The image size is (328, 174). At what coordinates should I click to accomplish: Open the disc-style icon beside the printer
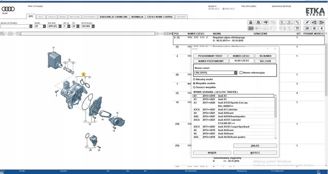(x=258, y=22)
